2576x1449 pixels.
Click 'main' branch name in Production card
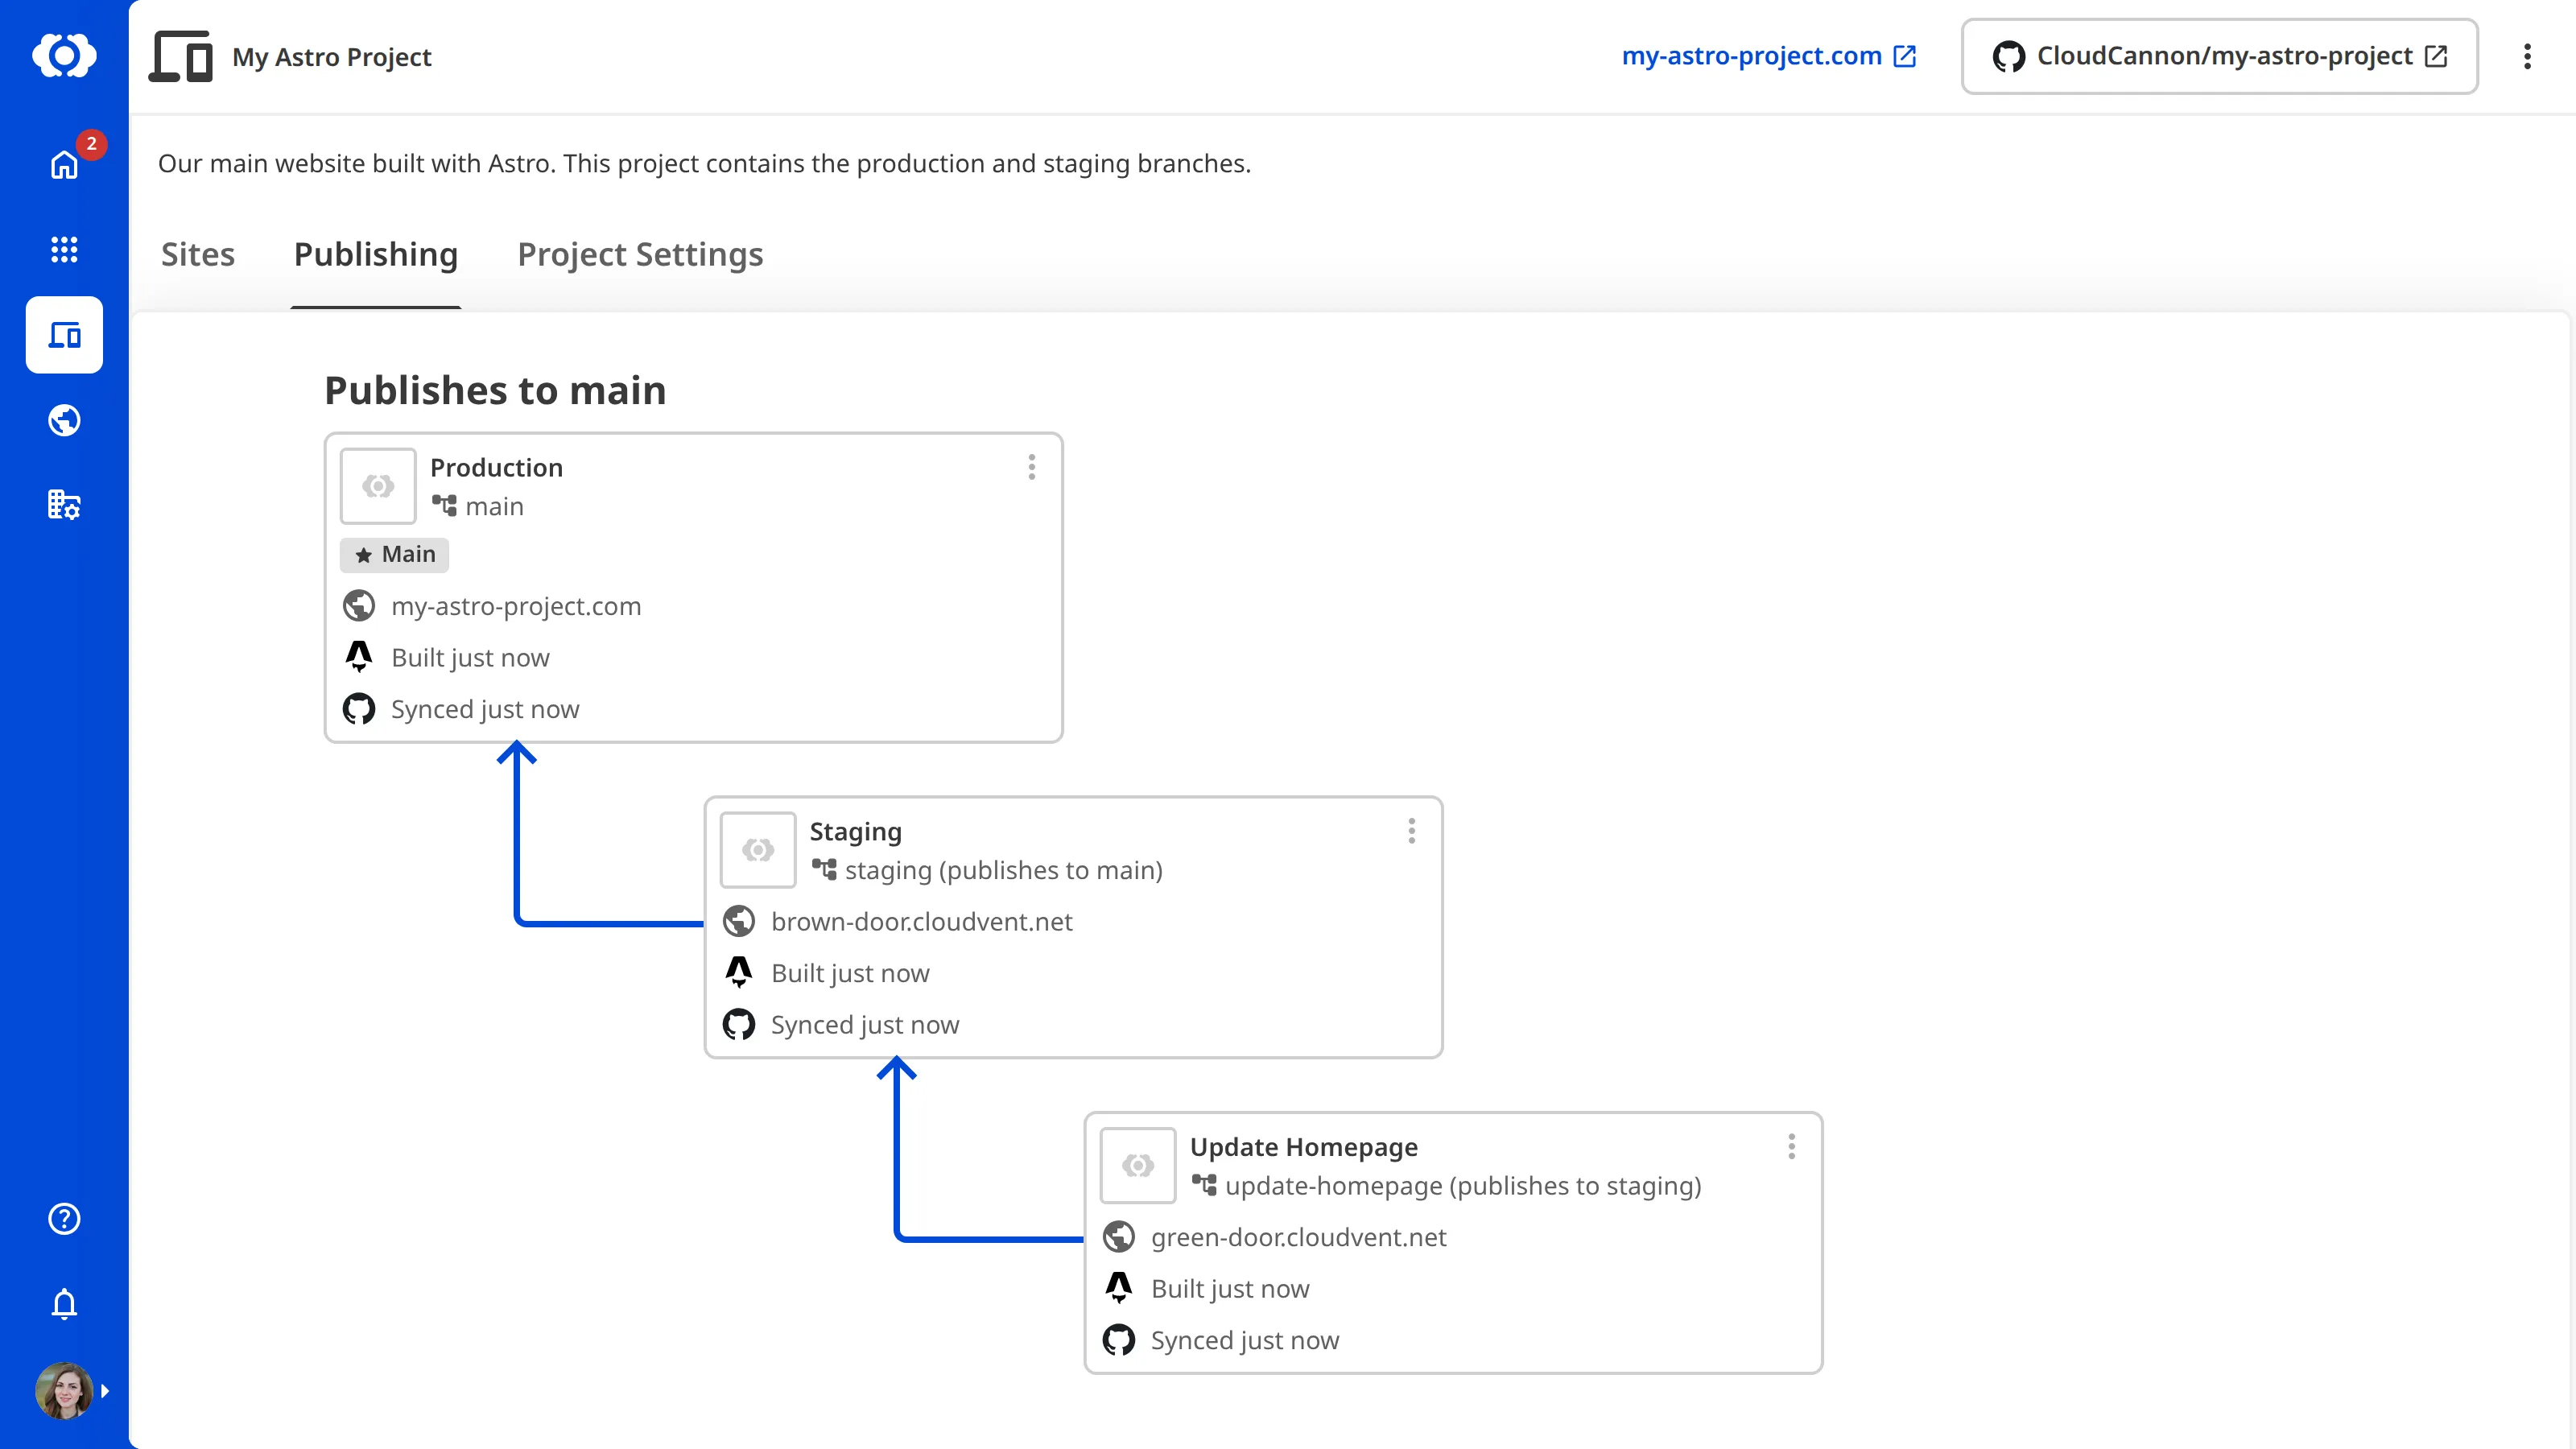494,506
